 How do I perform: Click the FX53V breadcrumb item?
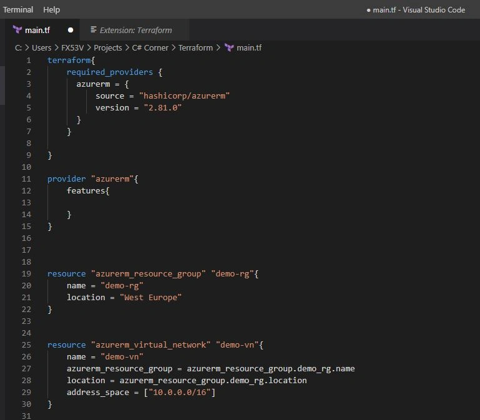[72, 48]
